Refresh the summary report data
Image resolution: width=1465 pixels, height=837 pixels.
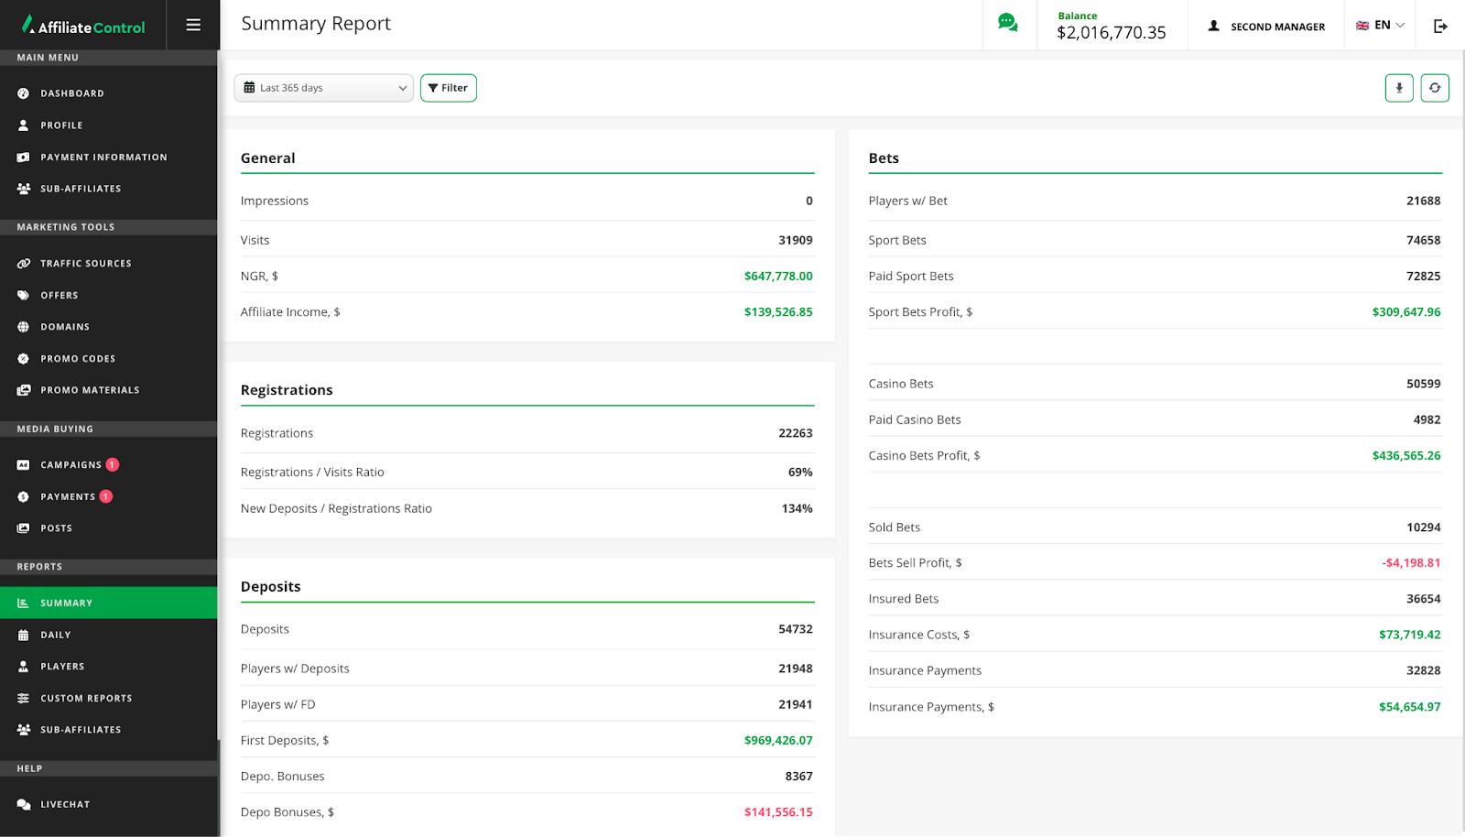1435,88
